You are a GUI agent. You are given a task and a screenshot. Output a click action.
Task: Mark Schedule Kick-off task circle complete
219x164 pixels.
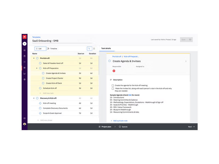point(40,88)
